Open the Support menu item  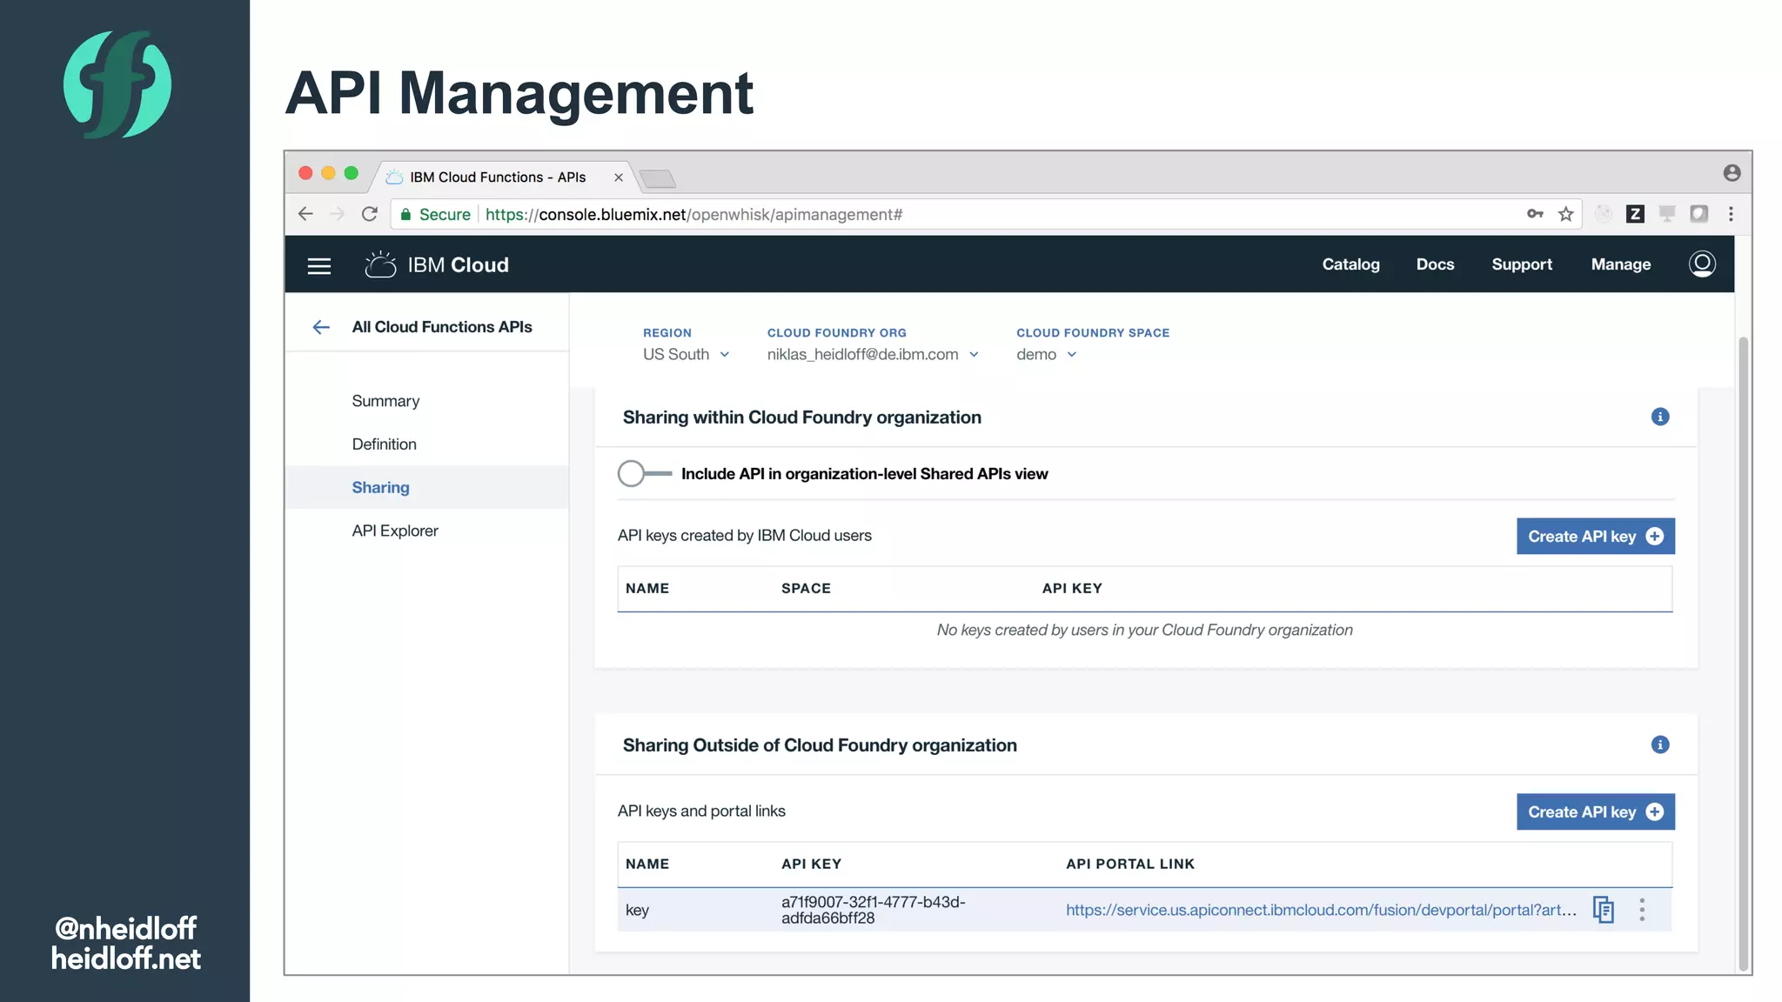tap(1522, 264)
